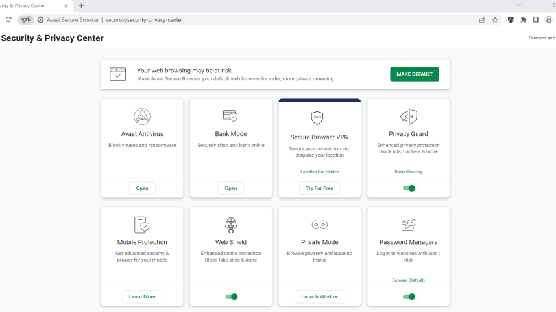
Task: Toggle the Privacy Guard switch
Action: (x=409, y=188)
